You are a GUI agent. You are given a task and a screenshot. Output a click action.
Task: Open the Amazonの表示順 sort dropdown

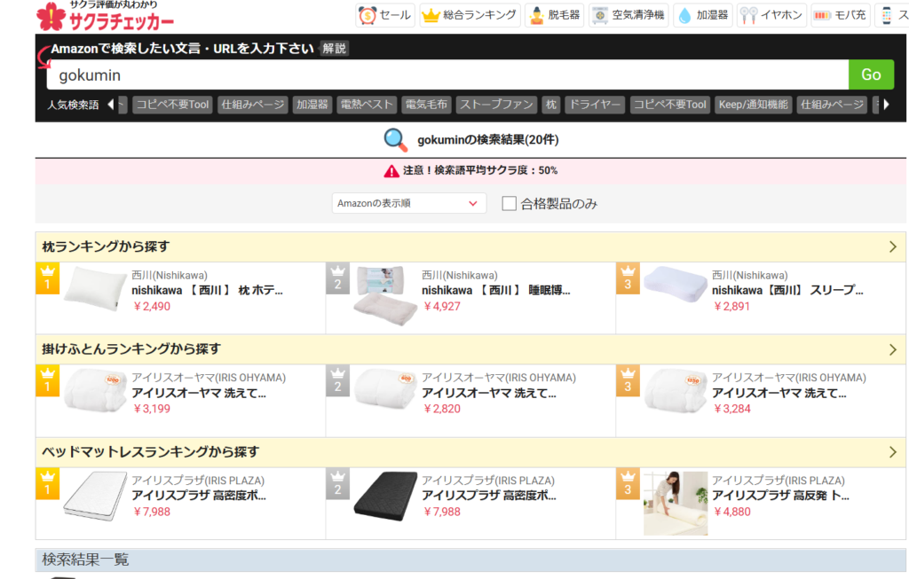(408, 204)
